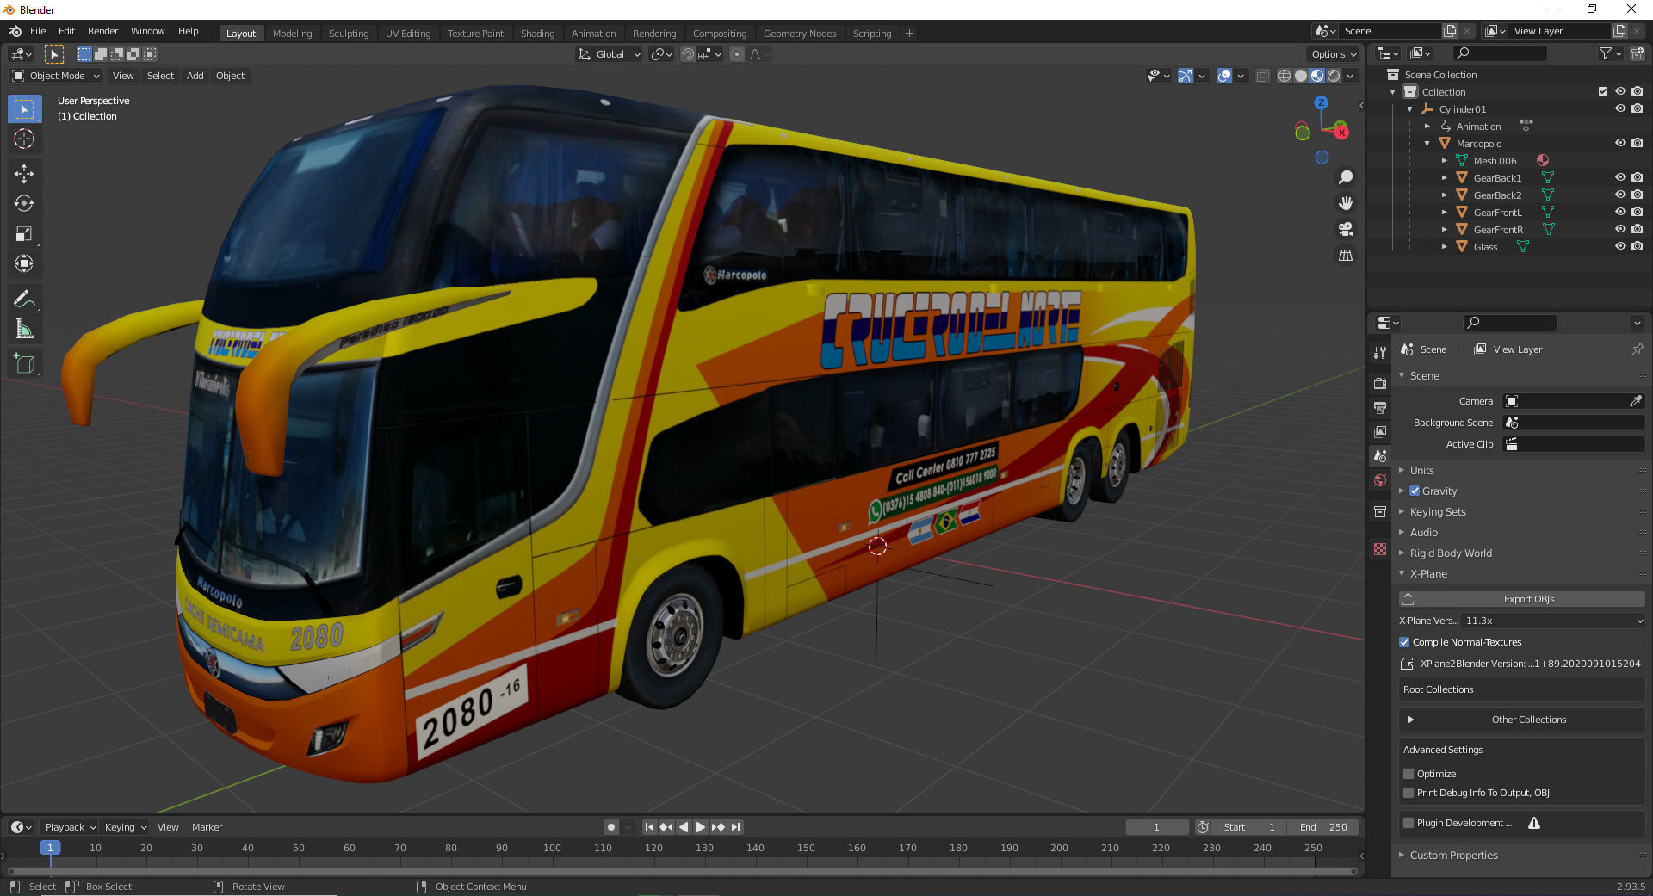The height and width of the screenshot is (896, 1653).
Task: Open the Keying popover in timeline
Action: click(x=126, y=827)
